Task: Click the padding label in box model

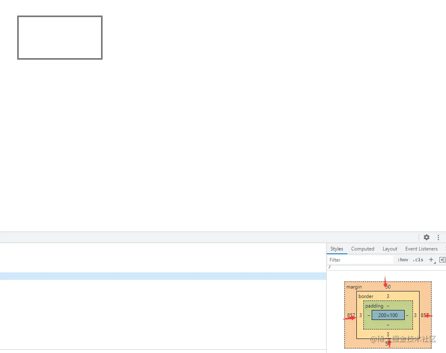Action: pyautogui.click(x=374, y=306)
